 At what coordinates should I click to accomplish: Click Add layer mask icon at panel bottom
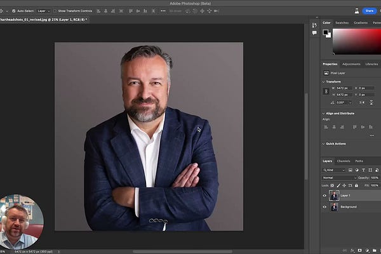point(359,250)
